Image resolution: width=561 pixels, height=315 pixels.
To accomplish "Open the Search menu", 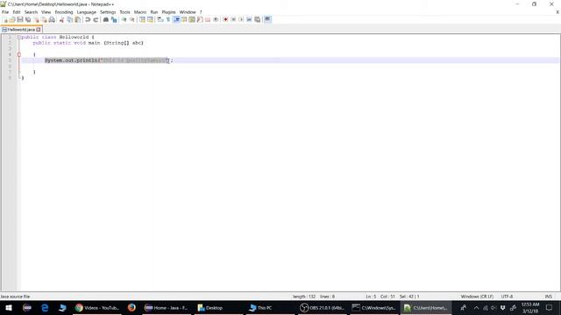I will coord(31,12).
